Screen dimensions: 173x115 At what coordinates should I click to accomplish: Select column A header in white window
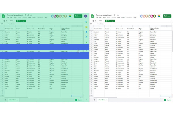tap(99, 26)
